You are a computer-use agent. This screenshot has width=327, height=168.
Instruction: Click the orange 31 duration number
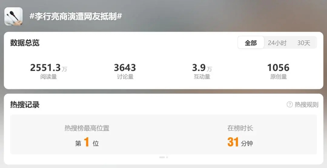click(x=233, y=142)
